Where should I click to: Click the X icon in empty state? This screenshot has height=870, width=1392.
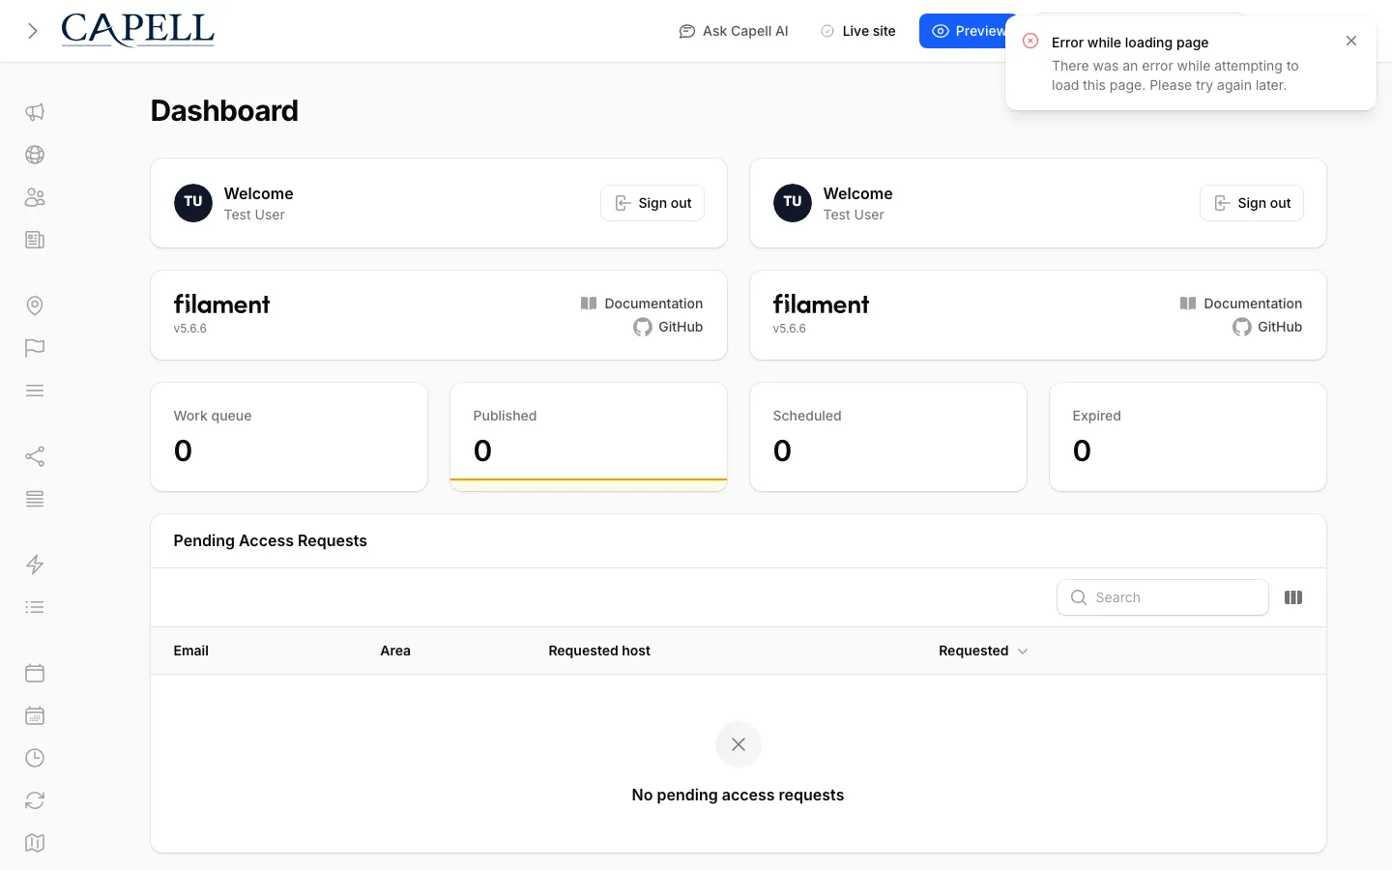739,744
